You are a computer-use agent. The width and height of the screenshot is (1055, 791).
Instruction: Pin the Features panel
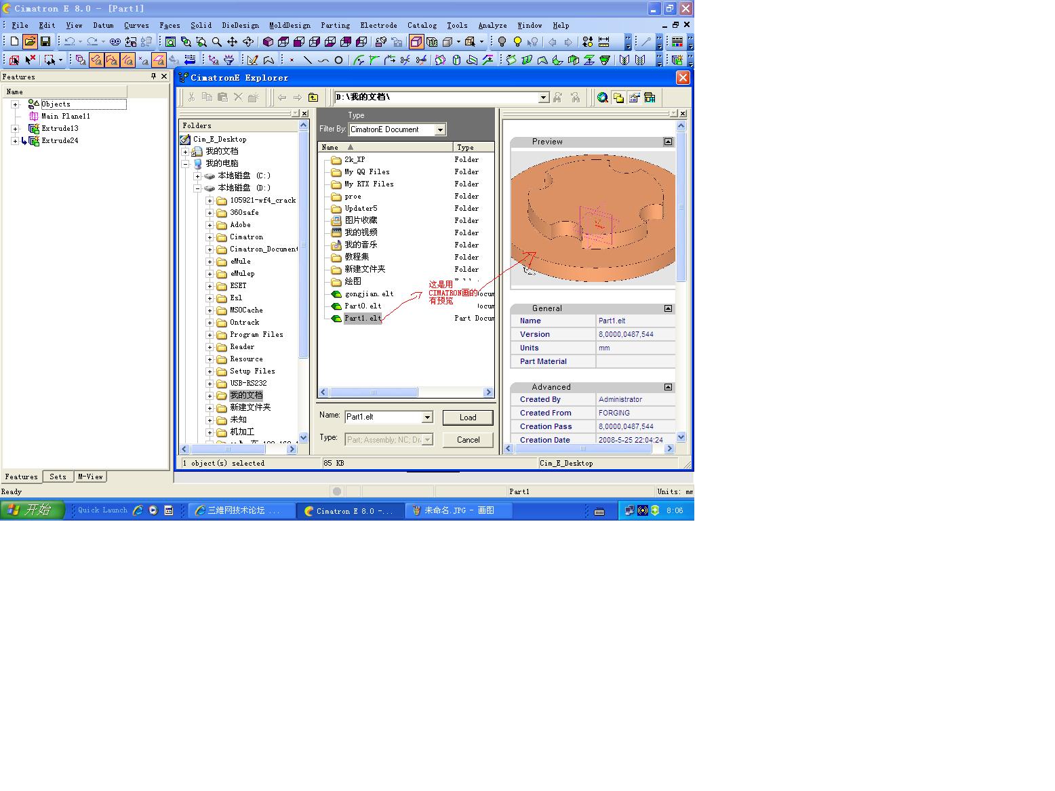coord(153,77)
